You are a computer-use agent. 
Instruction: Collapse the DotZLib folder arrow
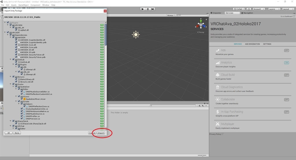[11, 59]
